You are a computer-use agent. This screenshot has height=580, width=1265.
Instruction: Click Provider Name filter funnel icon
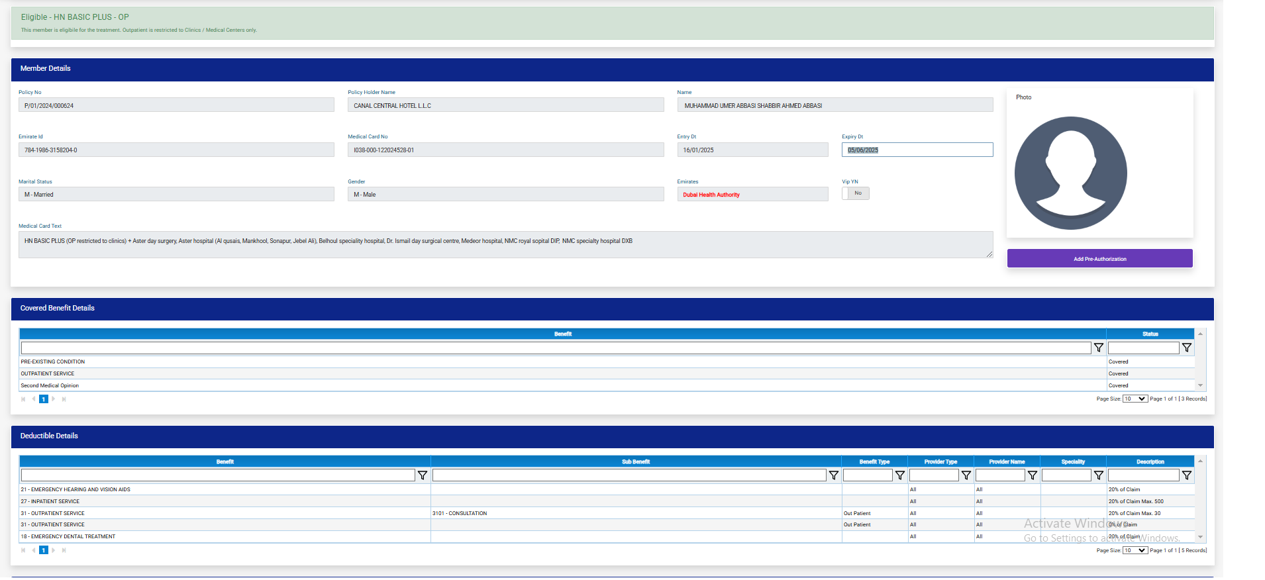click(1032, 475)
